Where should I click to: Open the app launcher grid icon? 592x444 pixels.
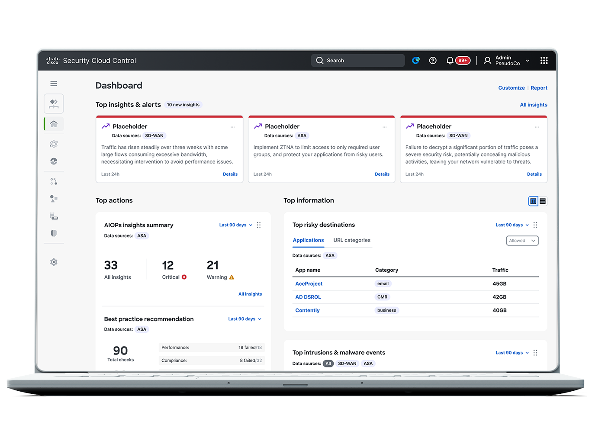(544, 61)
